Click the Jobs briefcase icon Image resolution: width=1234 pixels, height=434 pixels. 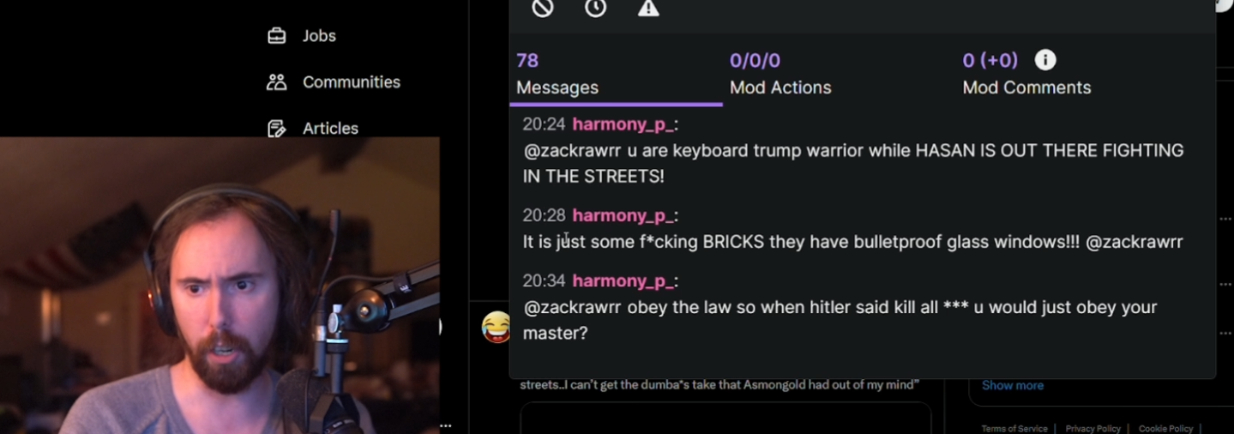[x=276, y=36]
